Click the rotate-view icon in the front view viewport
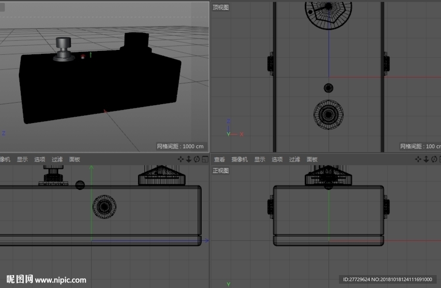The height and width of the screenshot is (288, 441). tap(434, 159)
